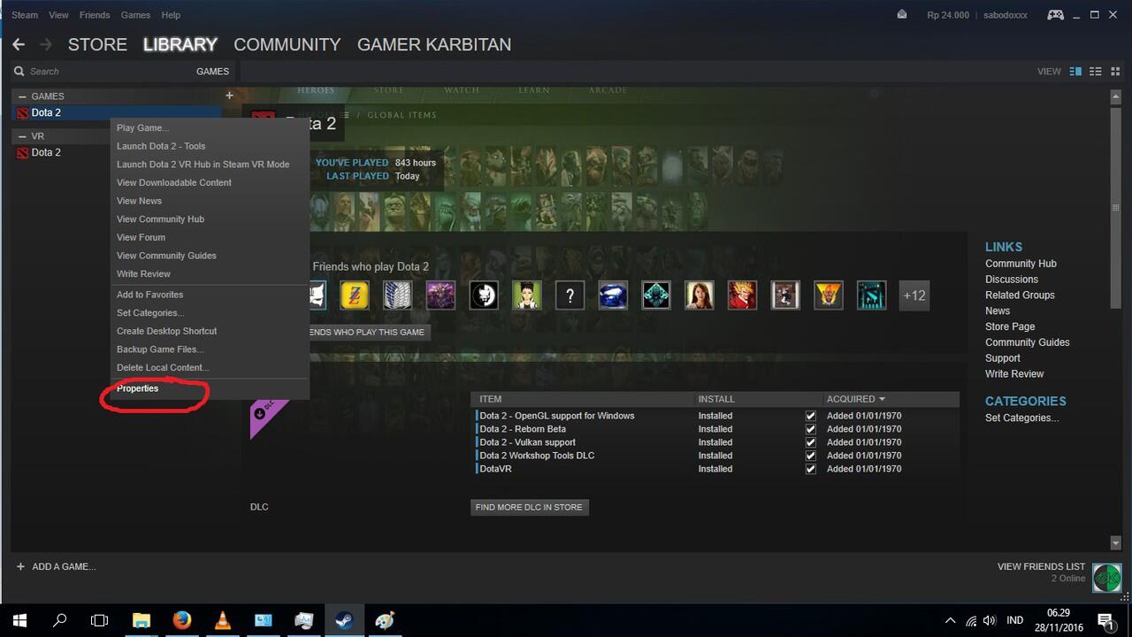The height and width of the screenshot is (637, 1132).
Task: Launch Firefox from the taskbar
Action: [182, 620]
